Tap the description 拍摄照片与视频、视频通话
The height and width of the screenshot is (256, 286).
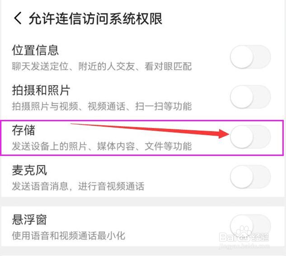pyautogui.click(x=69, y=106)
